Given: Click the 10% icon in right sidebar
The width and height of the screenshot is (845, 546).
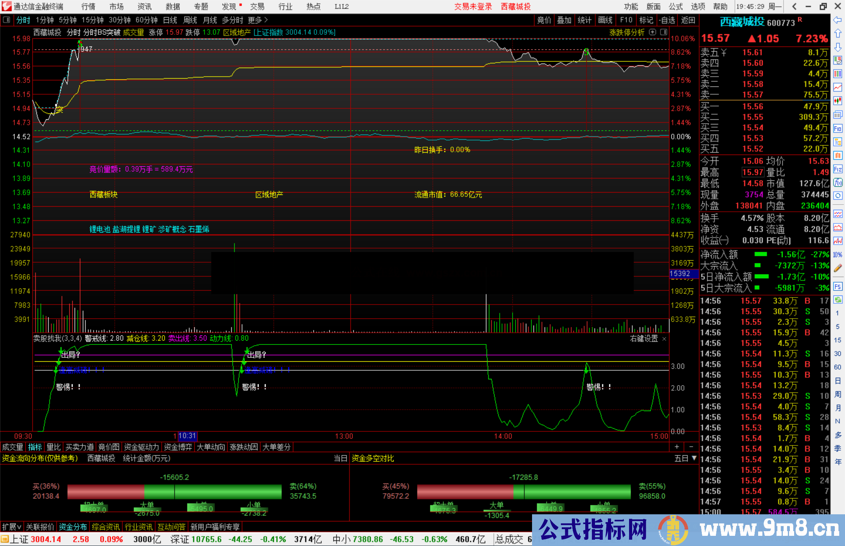Looking at the screenshot, I should point(838,255).
